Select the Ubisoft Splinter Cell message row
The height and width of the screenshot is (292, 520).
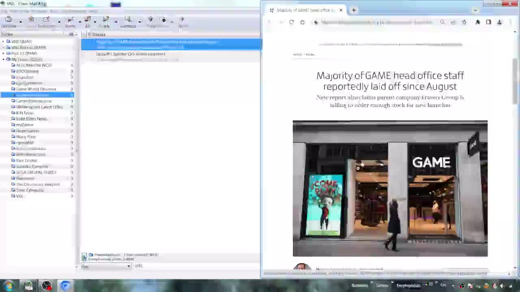click(171, 56)
